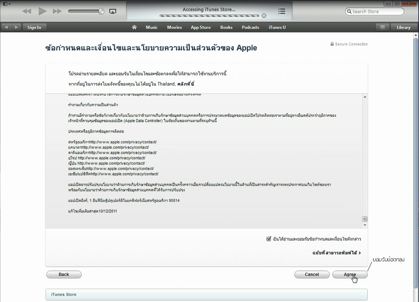Click the Secure Connection lock icon

[x=332, y=44]
